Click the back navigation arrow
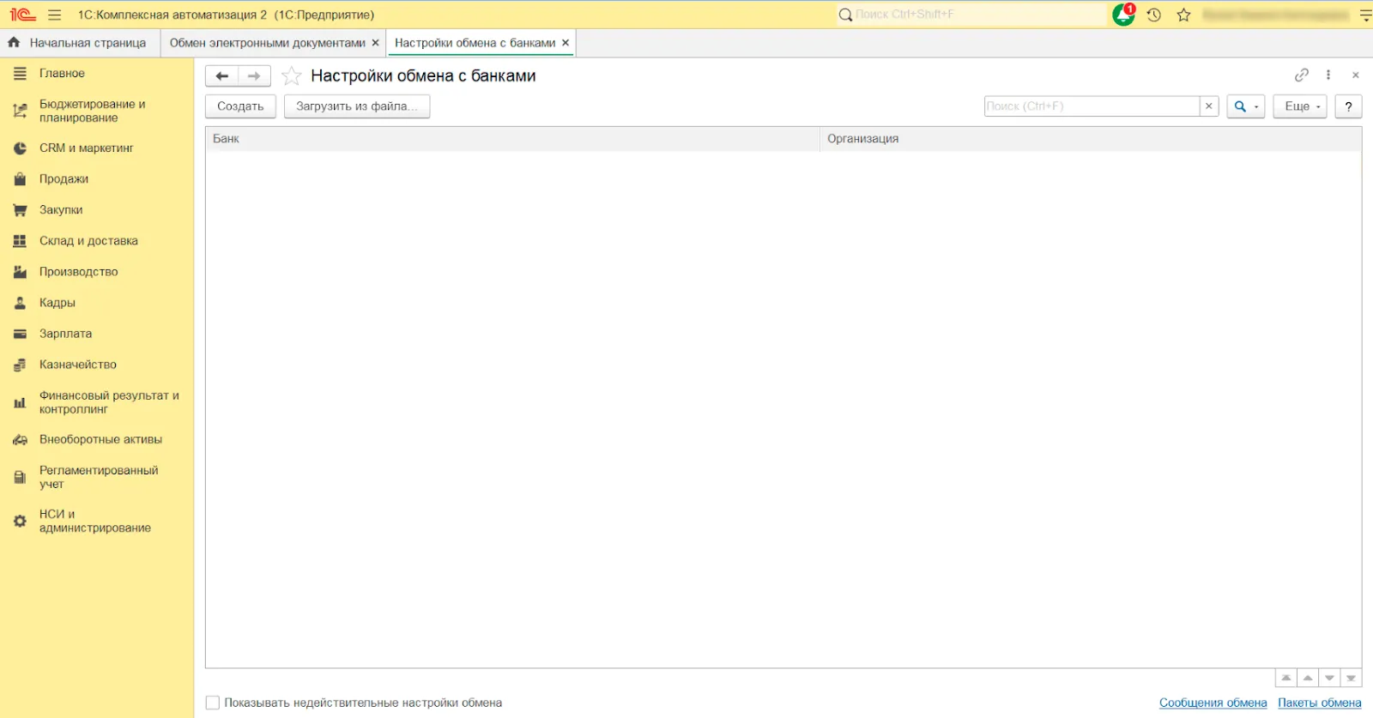 (221, 76)
